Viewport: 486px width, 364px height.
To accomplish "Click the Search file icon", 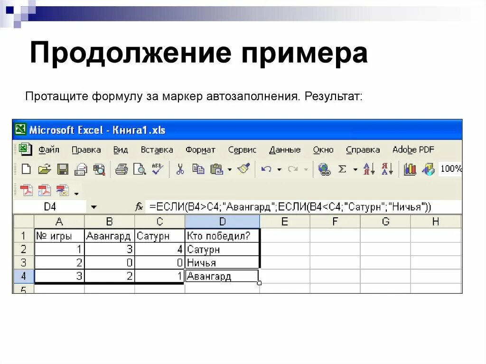I will [100, 169].
